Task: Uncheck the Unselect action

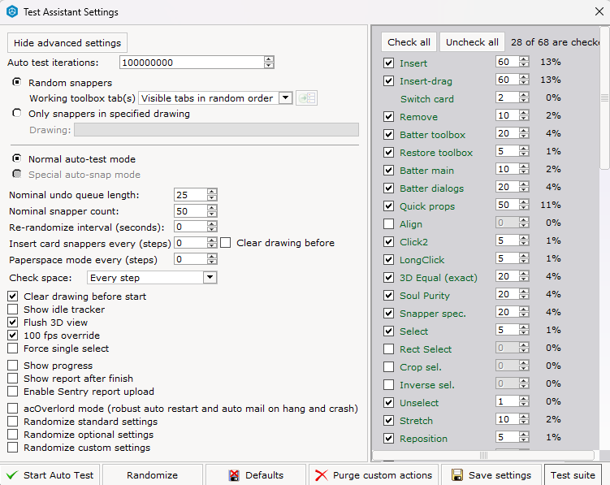Action: pos(388,402)
